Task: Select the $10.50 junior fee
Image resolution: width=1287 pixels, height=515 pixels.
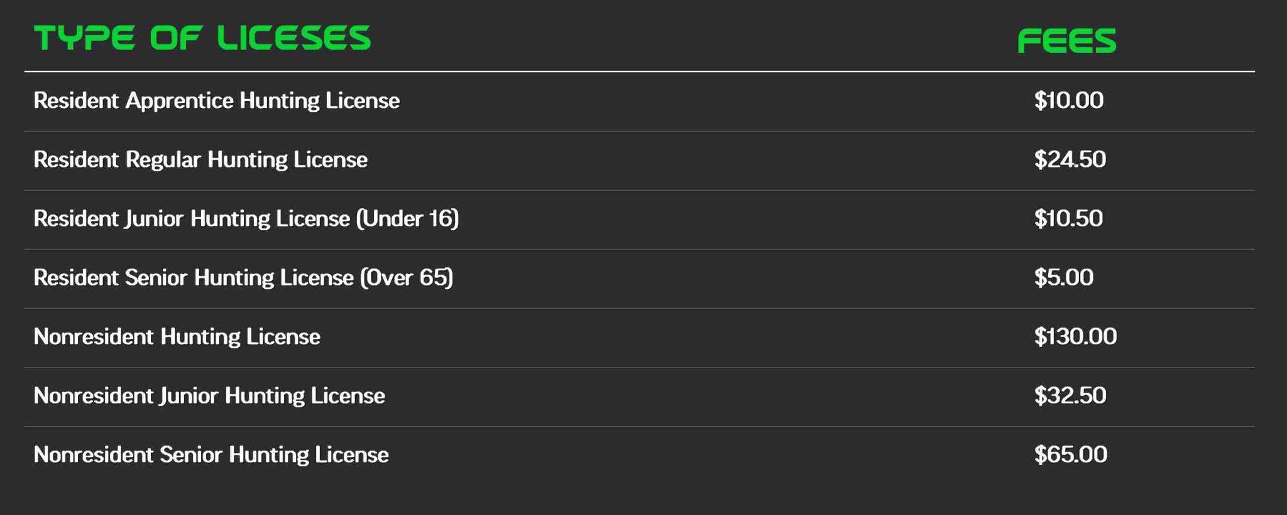Action: pyautogui.click(x=1068, y=219)
